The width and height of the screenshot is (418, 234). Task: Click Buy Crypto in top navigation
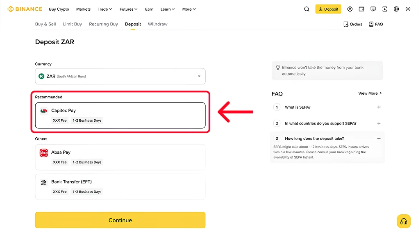coord(59,9)
